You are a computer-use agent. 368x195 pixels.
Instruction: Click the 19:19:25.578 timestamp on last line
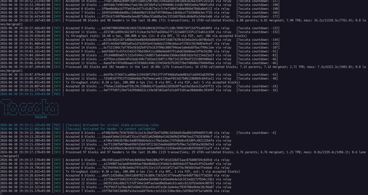click(x=25, y=191)
